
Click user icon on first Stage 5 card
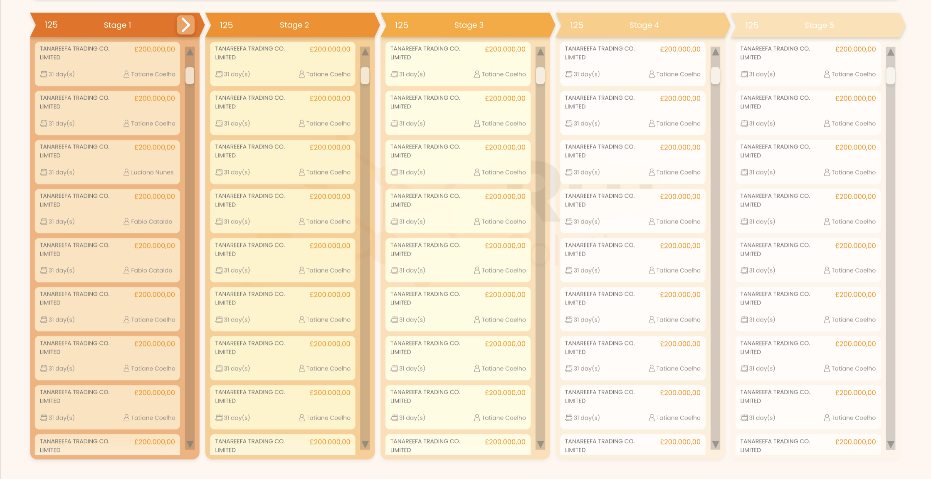click(827, 74)
